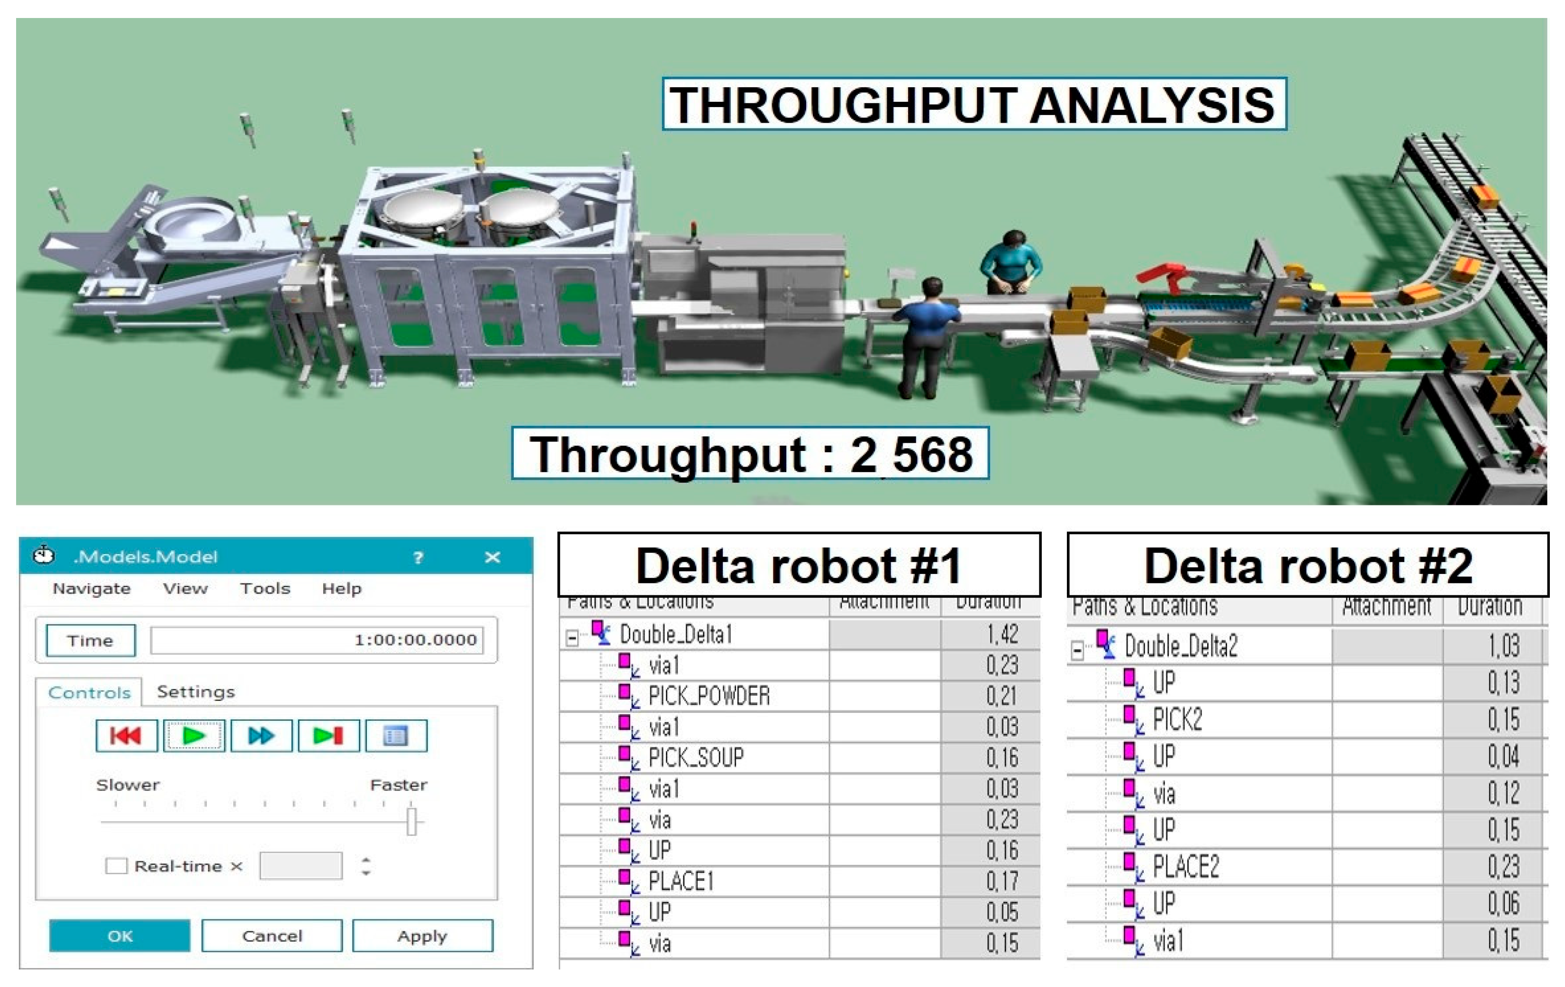Open the Tools menu
Screen dimensions: 1565x987
click(x=265, y=588)
